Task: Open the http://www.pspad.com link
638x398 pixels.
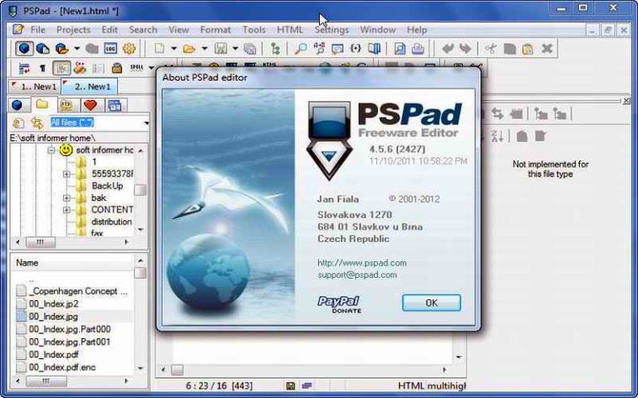Action: 361,263
